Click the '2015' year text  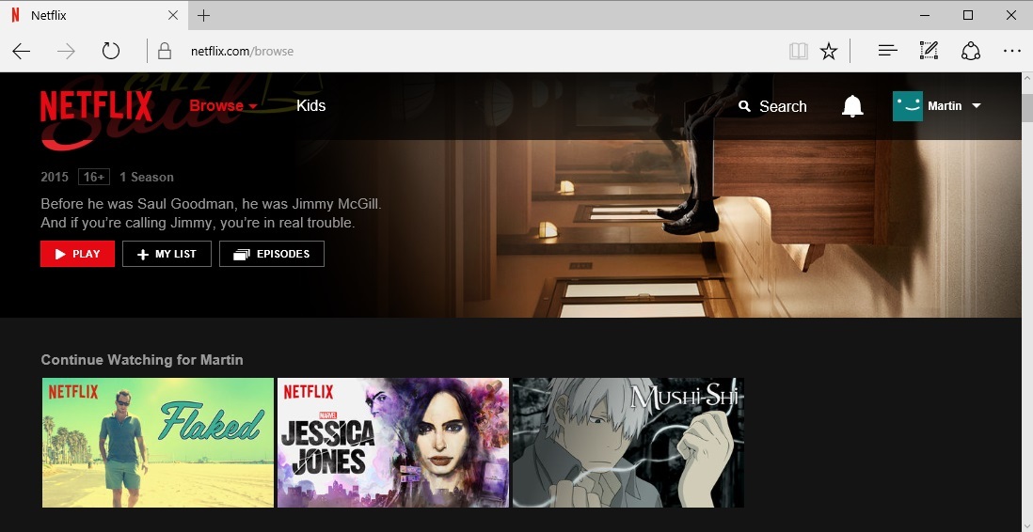click(55, 177)
